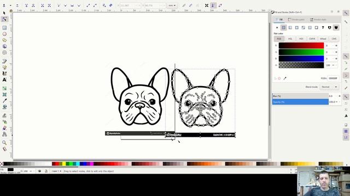Screen dimensions: 350x196
Task: Choose Linear gradient fill type
Action: pyautogui.click(x=290, y=28)
